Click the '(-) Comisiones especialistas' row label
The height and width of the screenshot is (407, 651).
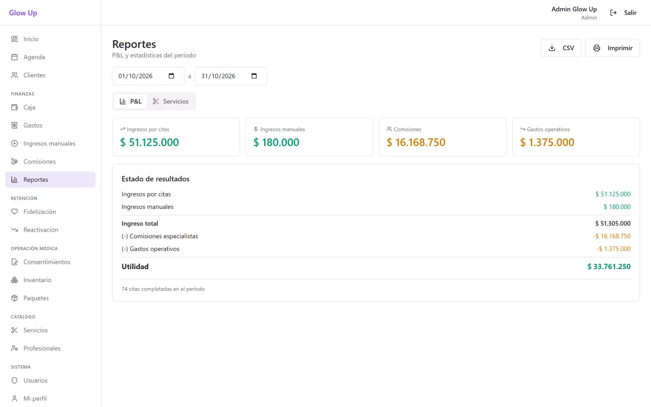(160, 236)
